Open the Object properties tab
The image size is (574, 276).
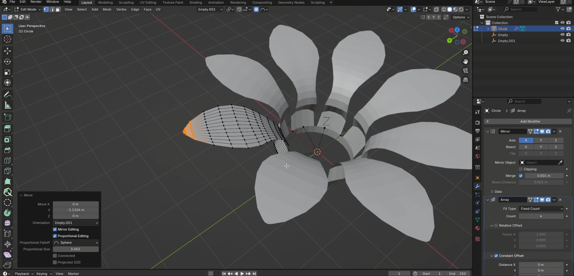477,178
